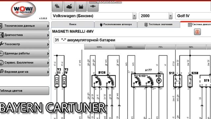Click the icon beside Технические данные
This screenshot has width=211, height=119.
[x=1, y=26]
